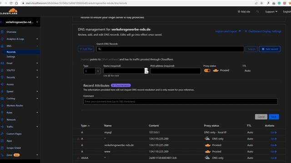Edit the AAAA wildcard record
This screenshot has height=163, width=291.
[273, 158]
